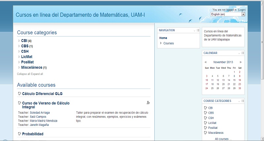Click the CSH icon in Course Categories block
264x141 pixels.
pos(205,118)
